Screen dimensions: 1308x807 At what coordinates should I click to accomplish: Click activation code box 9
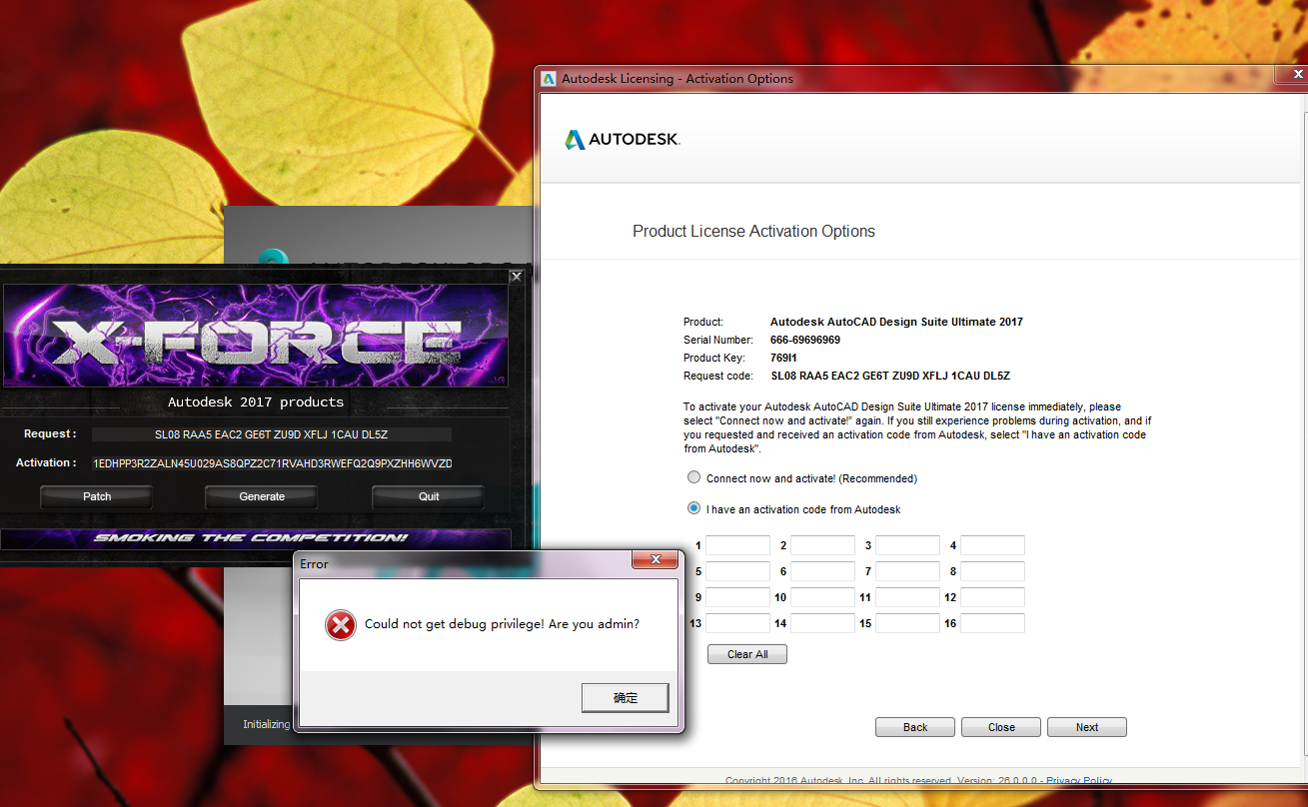tap(737, 597)
